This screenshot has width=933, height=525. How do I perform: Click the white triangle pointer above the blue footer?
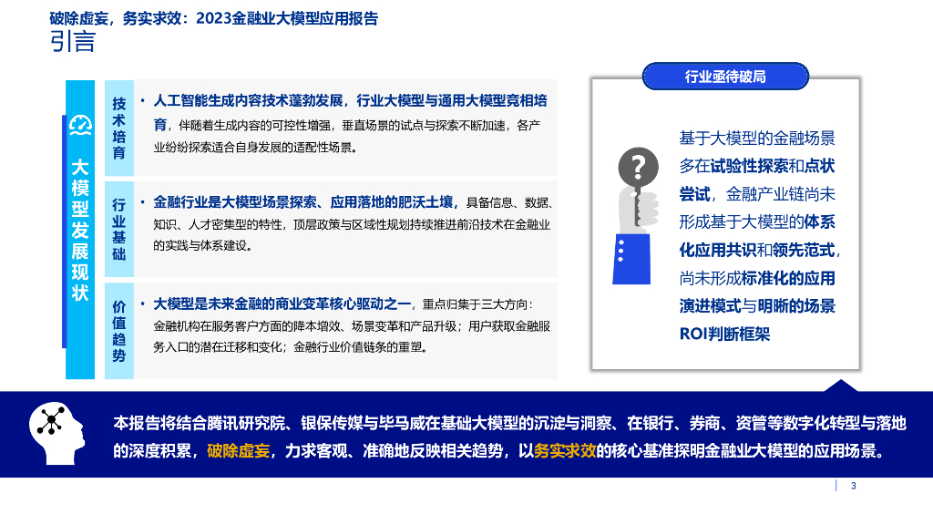point(841,386)
